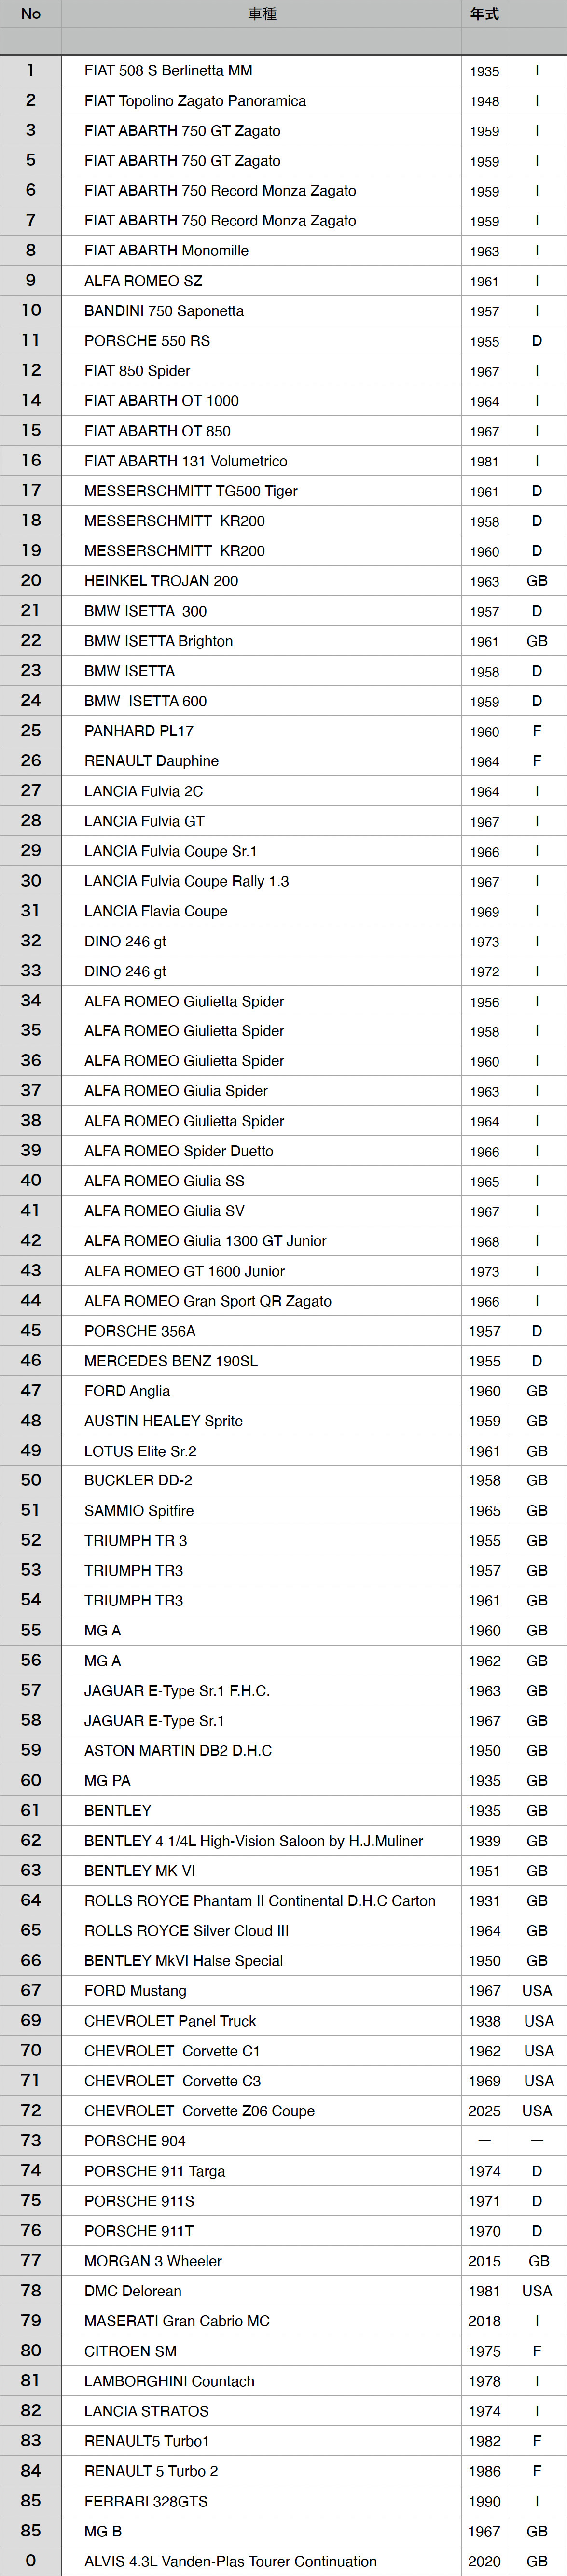Select the DMC Delorean car name
567x2576 pixels.
tap(133, 2291)
